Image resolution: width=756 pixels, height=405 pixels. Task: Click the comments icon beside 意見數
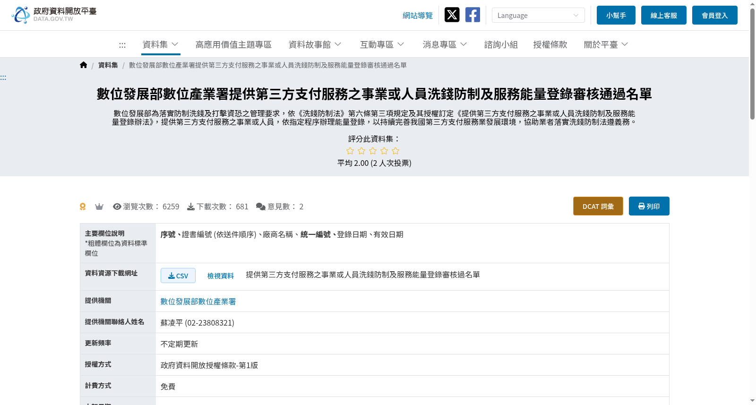(261, 207)
